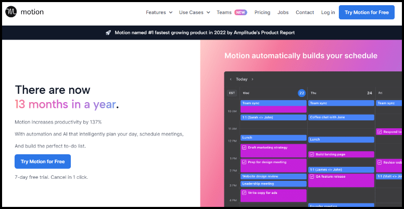Viewport: 404px width, 209px height.
Task: Click the 24 date on Thursday
Action: 370,93
